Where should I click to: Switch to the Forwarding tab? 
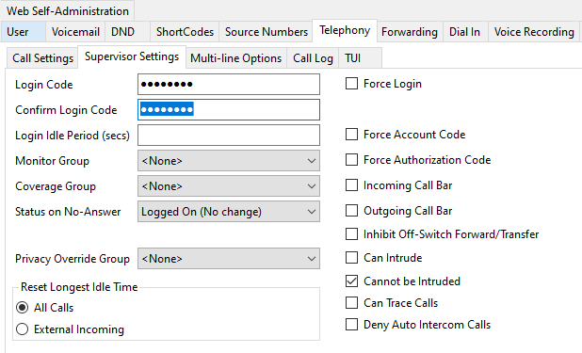click(x=410, y=32)
